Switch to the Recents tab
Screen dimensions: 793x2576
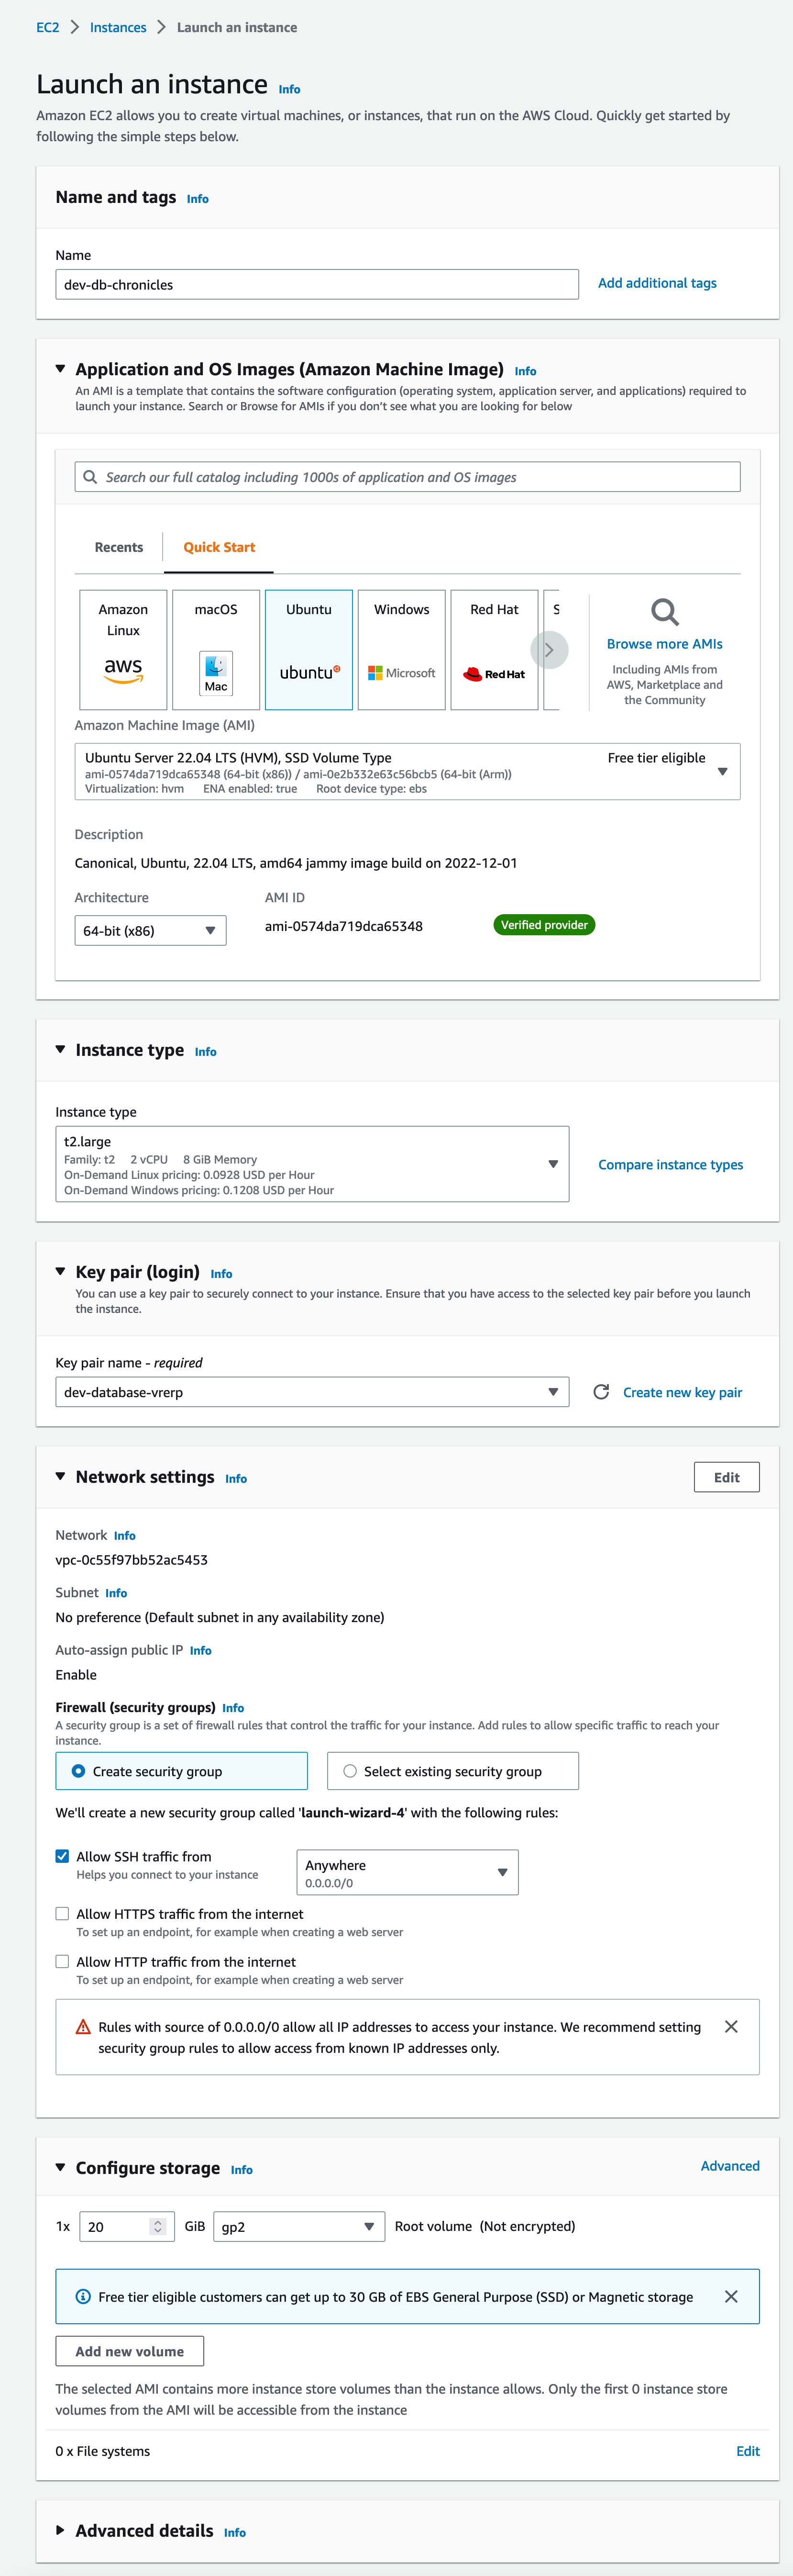119,547
